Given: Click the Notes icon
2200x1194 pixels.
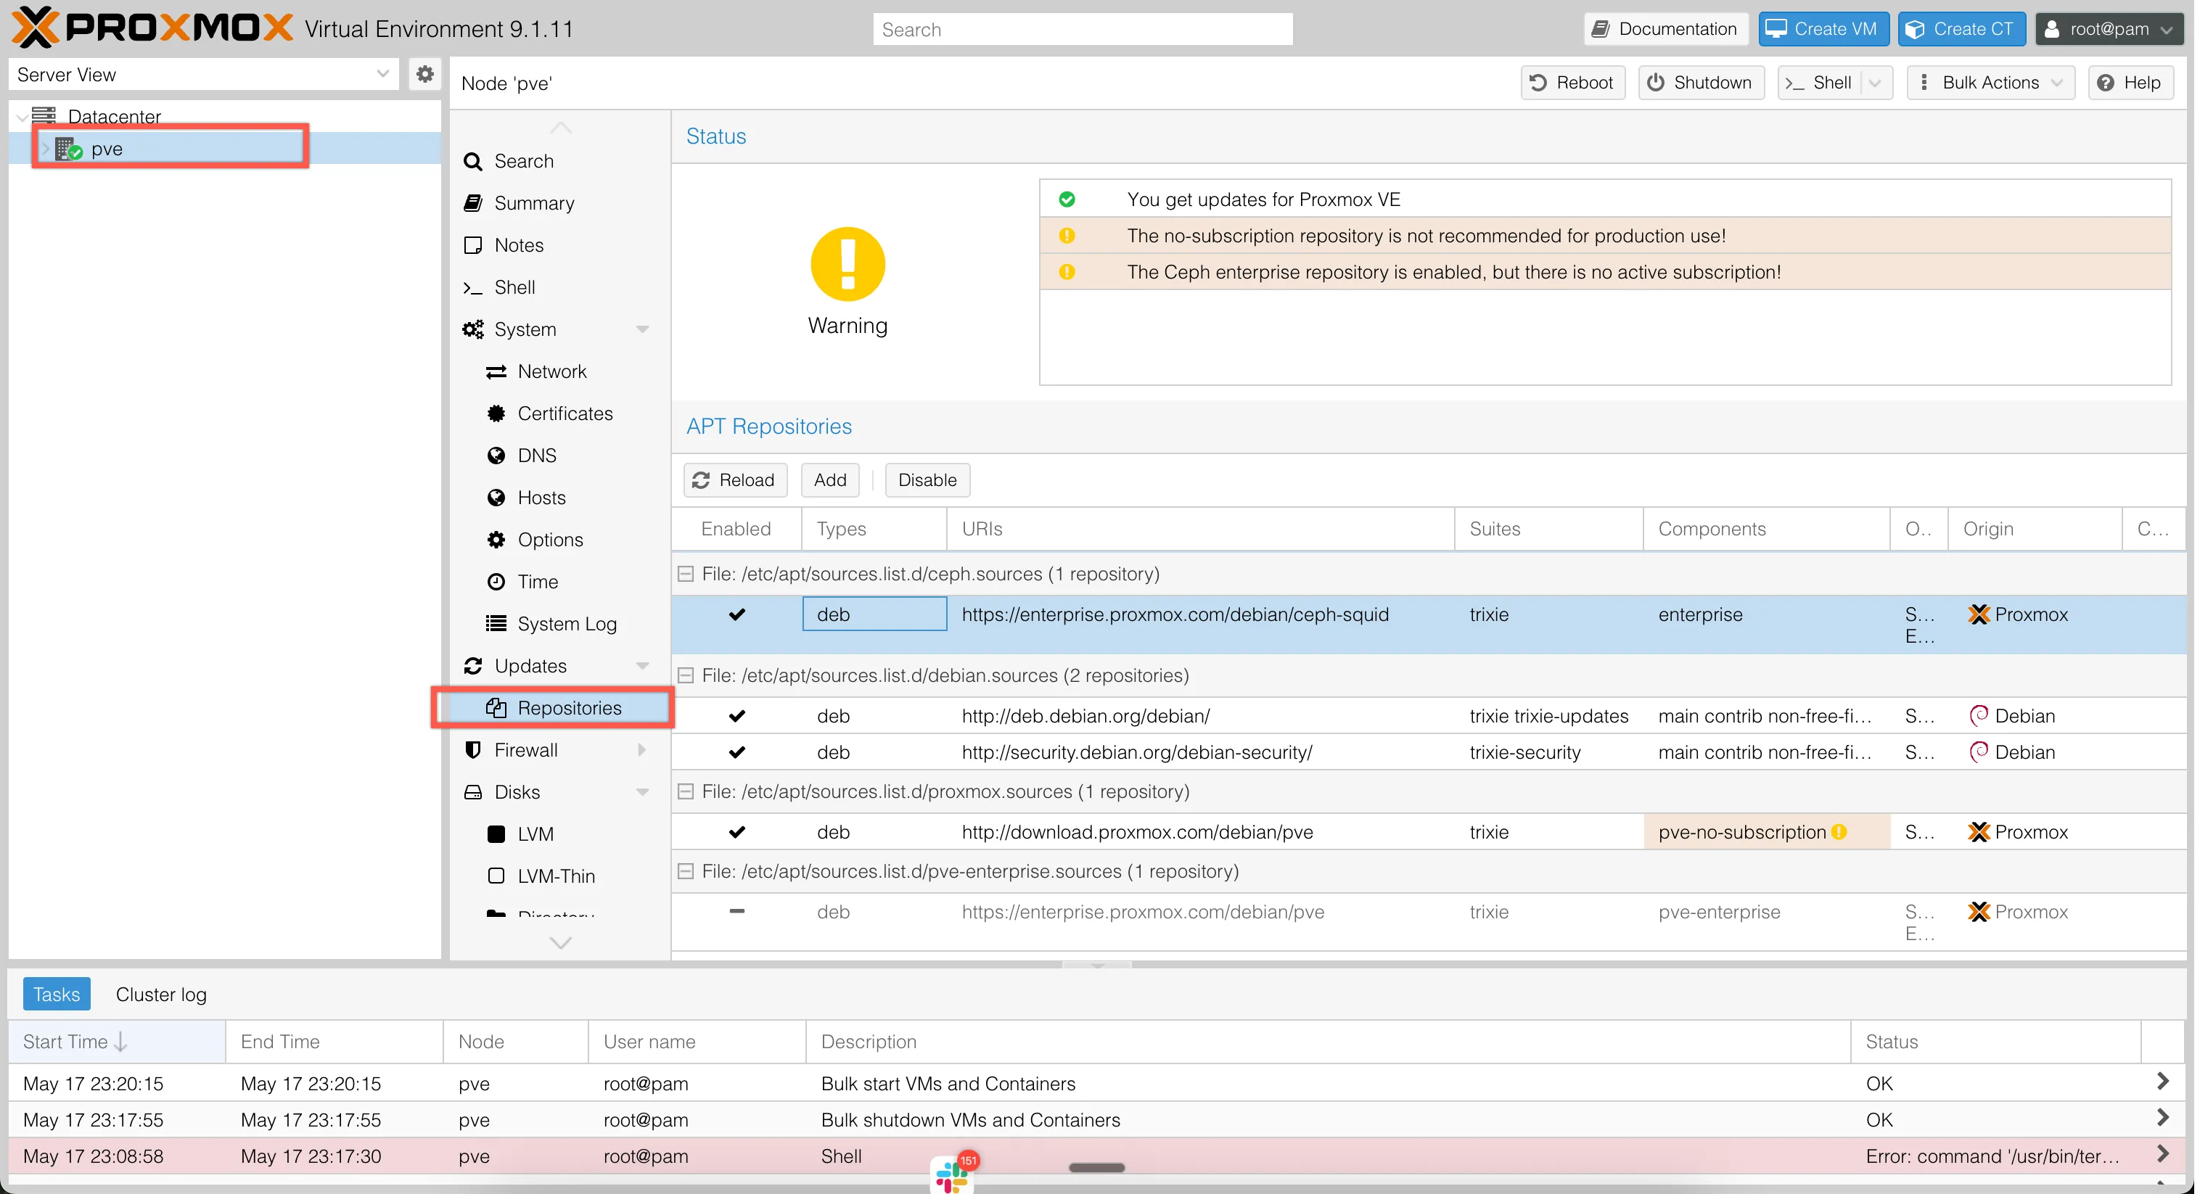Looking at the screenshot, I should pyautogui.click(x=472, y=245).
